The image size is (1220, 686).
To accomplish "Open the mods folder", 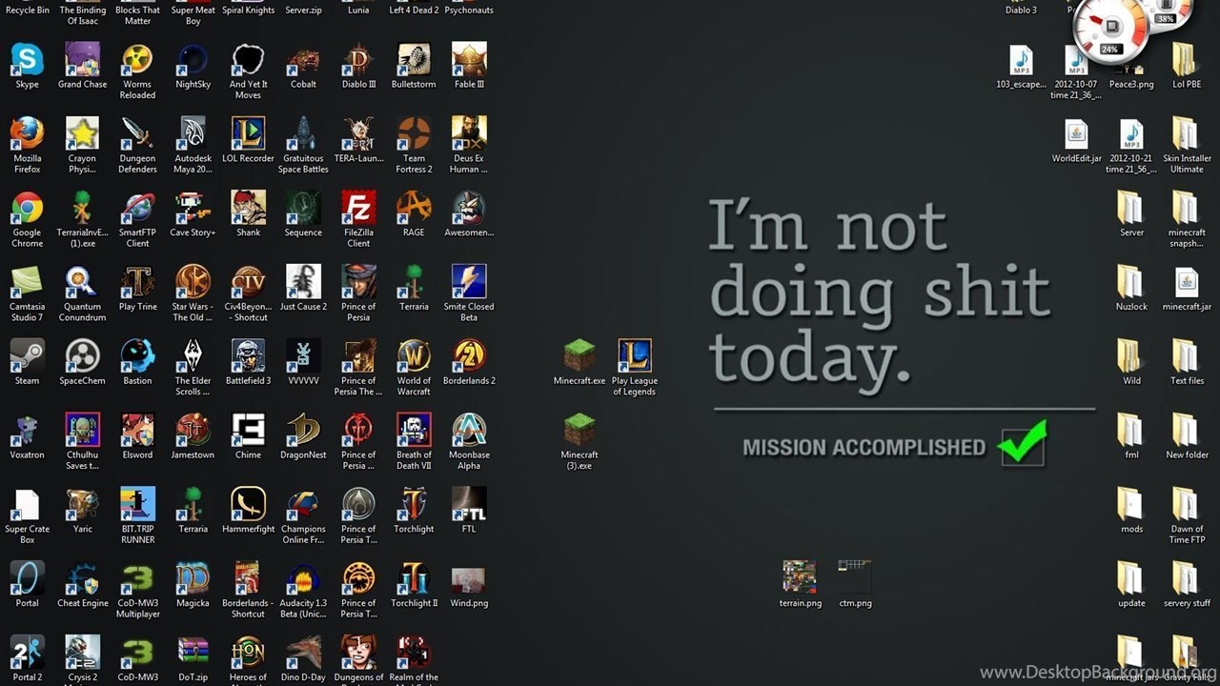I will pos(1131,505).
